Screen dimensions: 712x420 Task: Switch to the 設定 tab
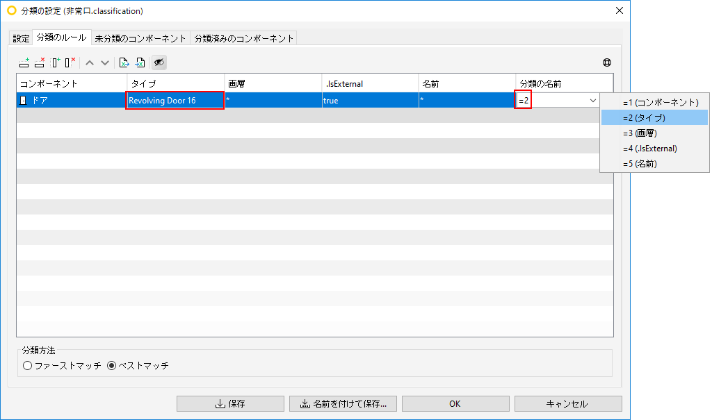(x=21, y=39)
